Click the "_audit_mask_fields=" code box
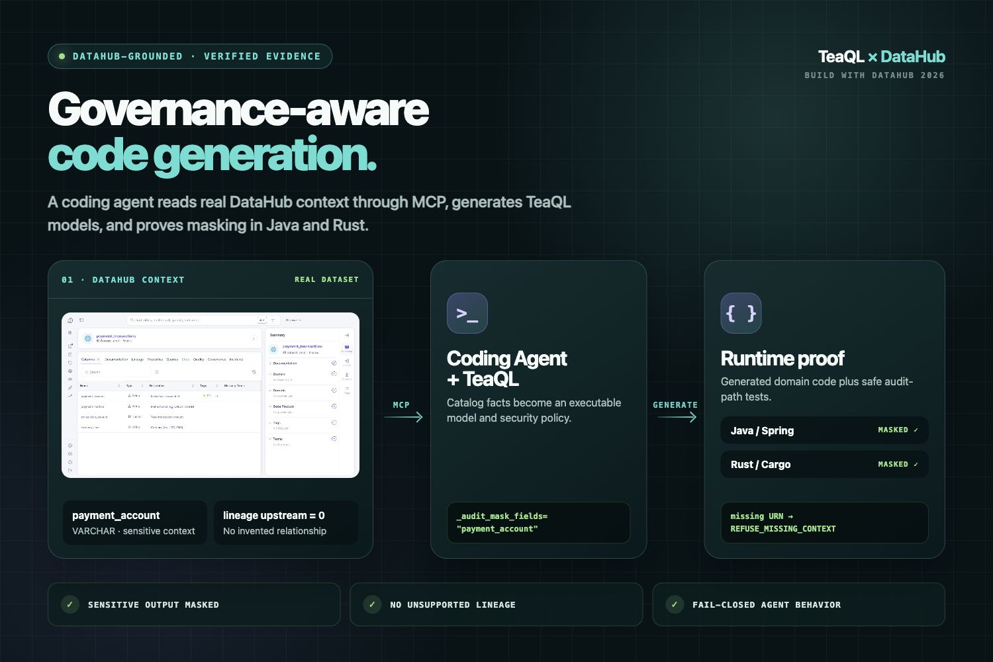The height and width of the screenshot is (662, 993). pyautogui.click(x=538, y=522)
